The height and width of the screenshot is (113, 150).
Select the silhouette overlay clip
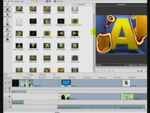click(65, 97)
